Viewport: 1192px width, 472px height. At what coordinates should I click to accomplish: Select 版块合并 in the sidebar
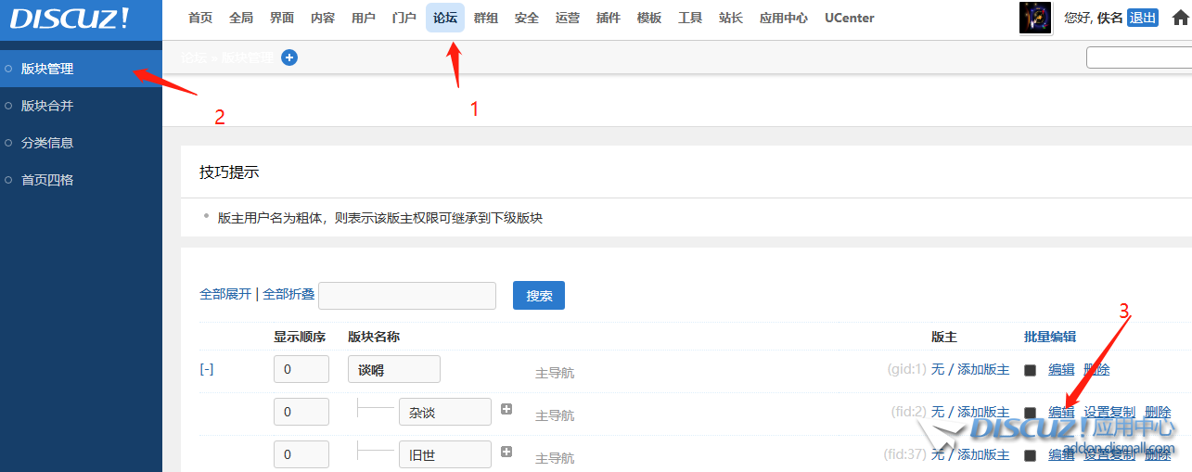tap(47, 106)
